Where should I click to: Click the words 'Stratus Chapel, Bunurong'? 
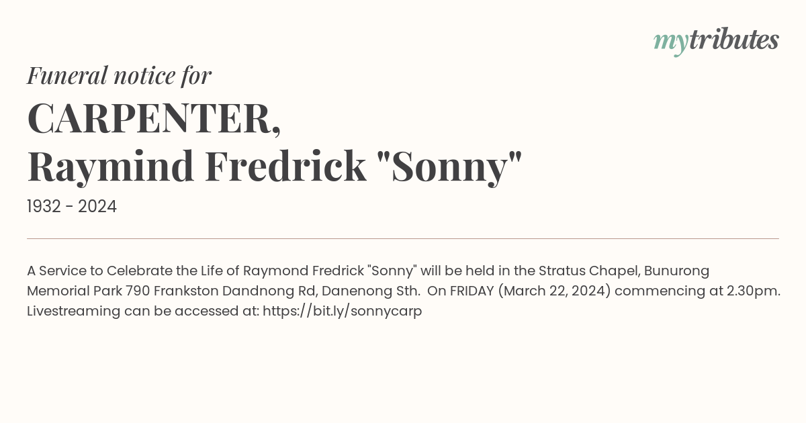624,271
